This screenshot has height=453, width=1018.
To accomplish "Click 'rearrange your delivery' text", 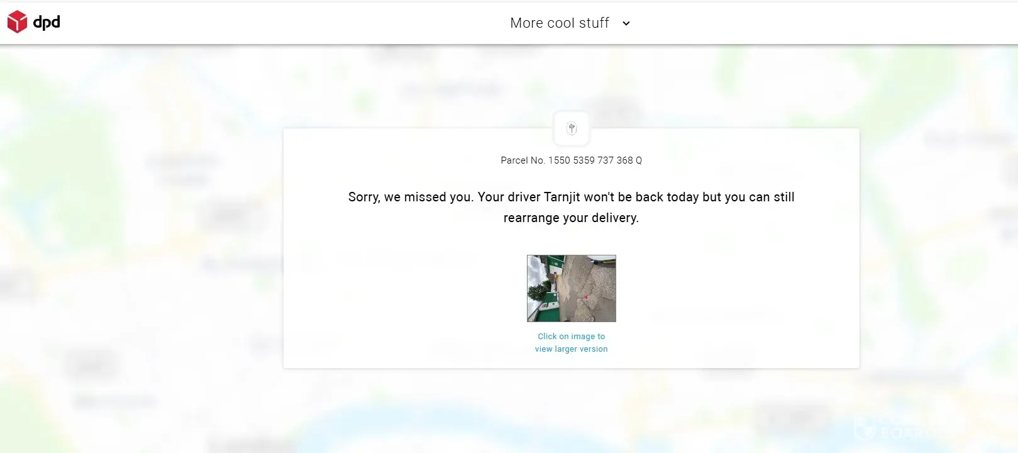I will point(571,218).
